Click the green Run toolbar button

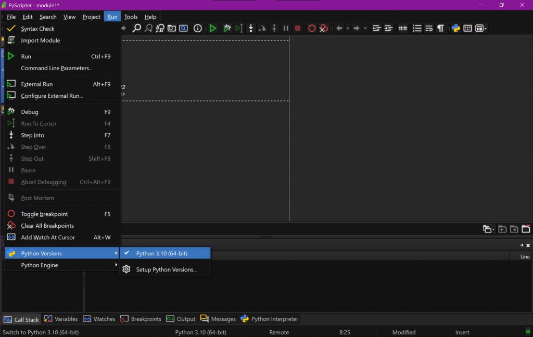click(213, 28)
